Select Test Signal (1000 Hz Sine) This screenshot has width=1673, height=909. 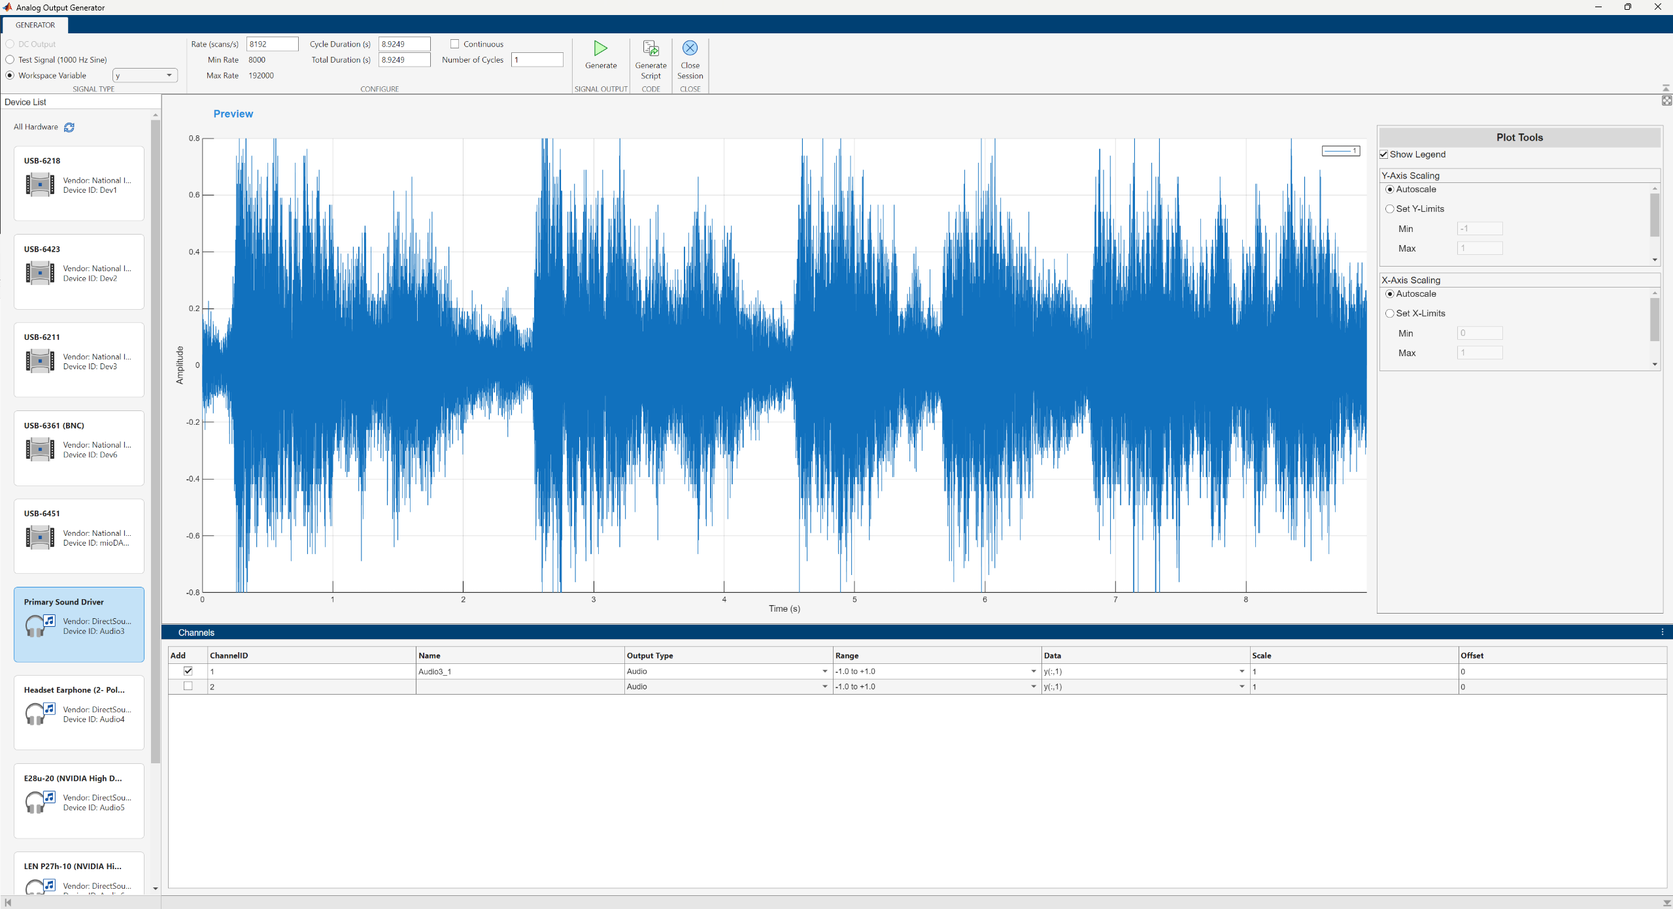[10, 59]
